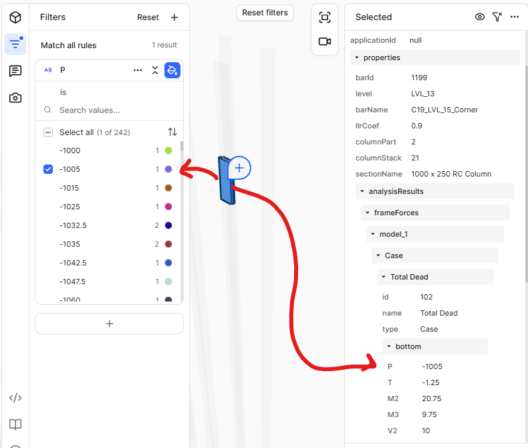The width and height of the screenshot is (528, 448).
Task: Toggle the Select all checkbox
Action: (48, 132)
